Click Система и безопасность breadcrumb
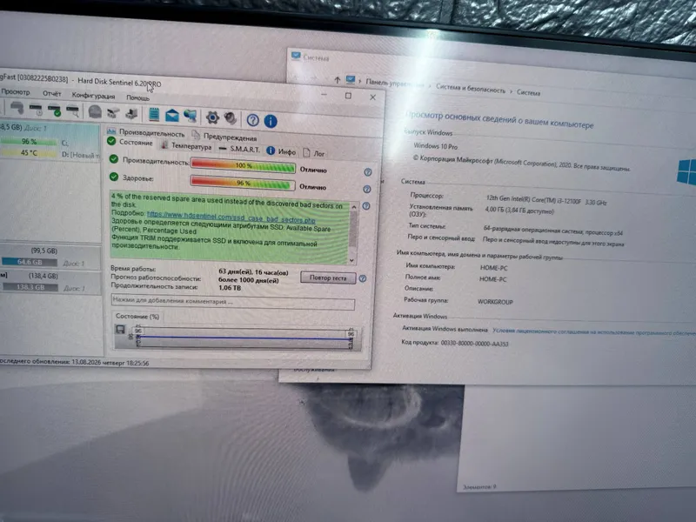Screen dimensions: 696x522 (x=471, y=89)
